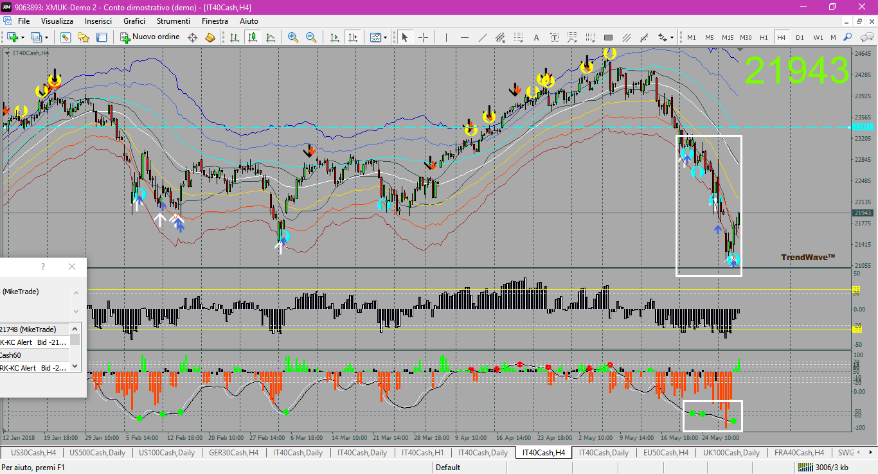The image size is (878, 474).
Task: Switch timeframe to M30
Action: point(746,37)
